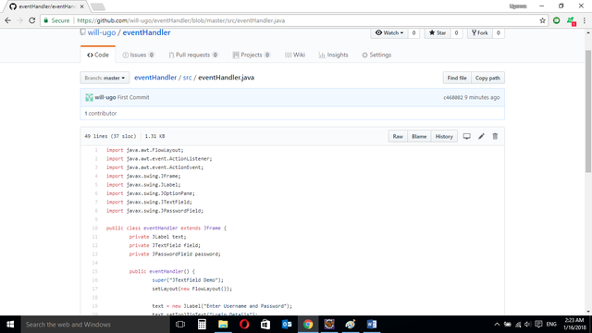View the Raw file

(398, 136)
